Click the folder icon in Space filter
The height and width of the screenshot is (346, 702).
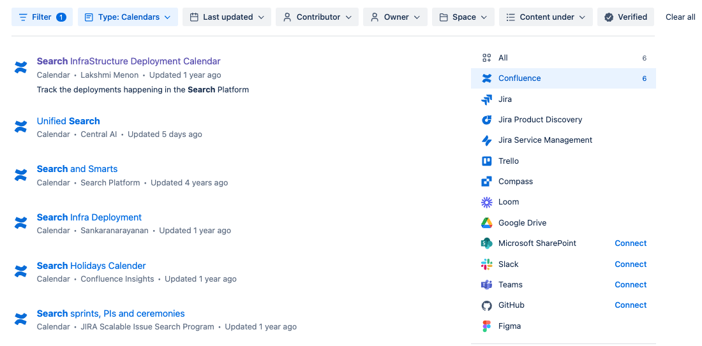[444, 17]
